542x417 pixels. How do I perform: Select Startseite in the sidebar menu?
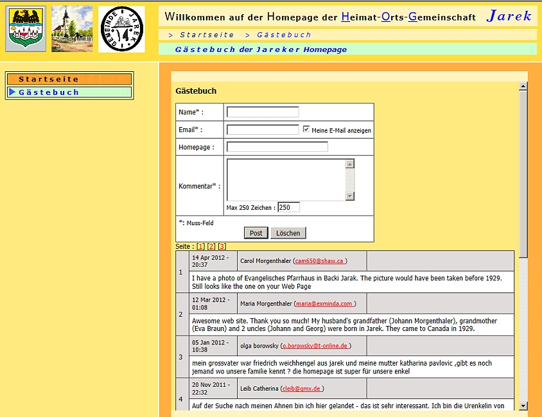coord(69,79)
